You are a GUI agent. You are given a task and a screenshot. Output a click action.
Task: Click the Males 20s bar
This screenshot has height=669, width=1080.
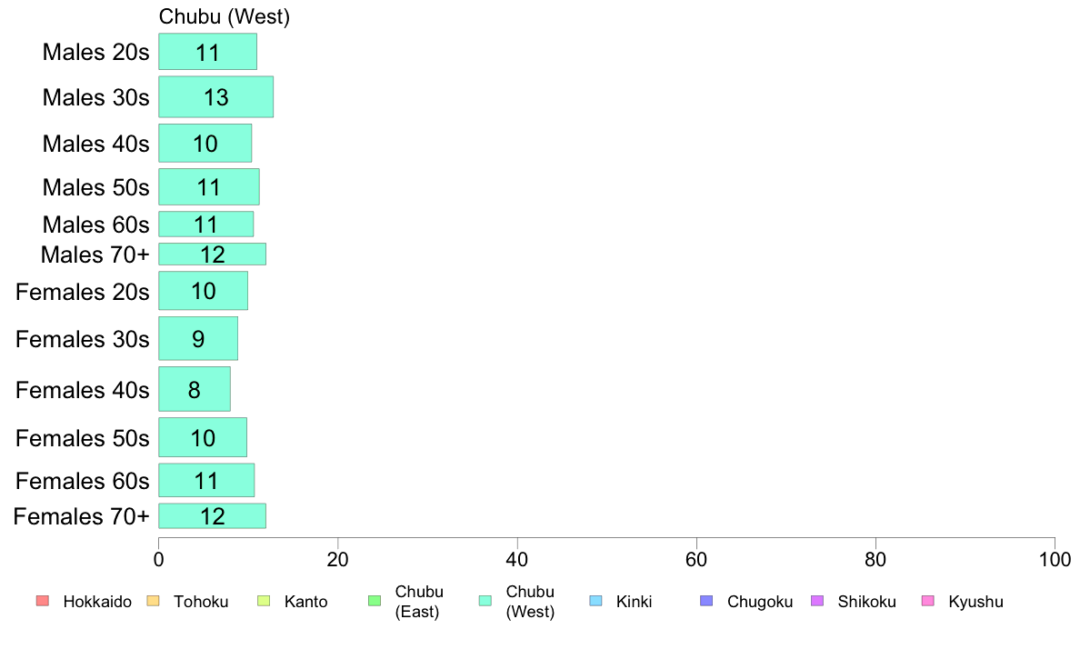208,52
